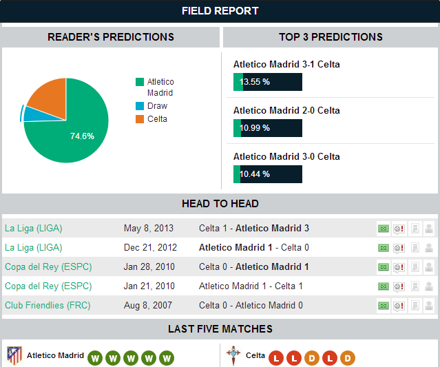Click commentary icon for the May 8, 2013 match
Viewport: 440px width, 367px height.
click(399, 229)
